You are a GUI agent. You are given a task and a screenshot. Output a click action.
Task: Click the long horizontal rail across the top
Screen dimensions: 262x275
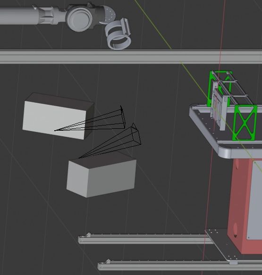pyautogui.click(x=131, y=57)
